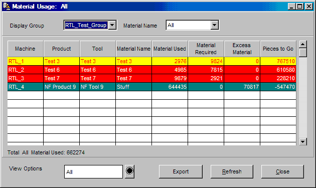This screenshot has width=316, height=188.
Task: Click the Material Required value 9824
Action: [x=206, y=61]
